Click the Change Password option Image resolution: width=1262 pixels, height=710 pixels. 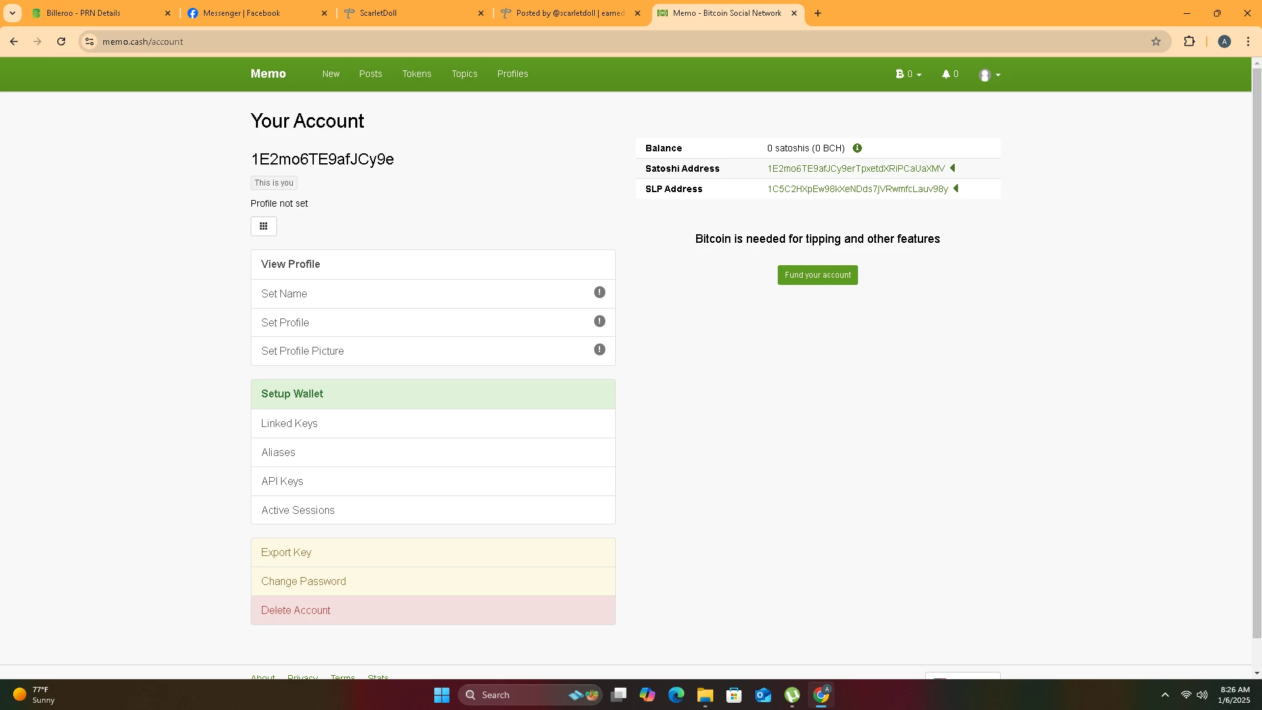pyautogui.click(x=433, y=582)
